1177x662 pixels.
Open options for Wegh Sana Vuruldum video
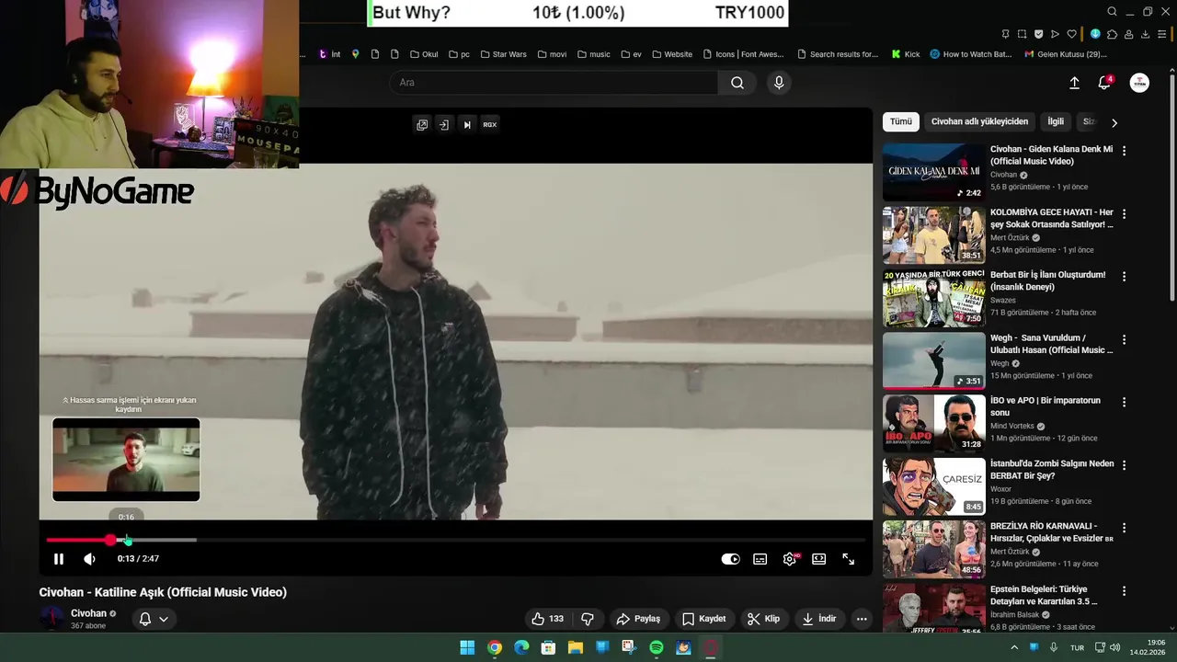pos(1124,339)
